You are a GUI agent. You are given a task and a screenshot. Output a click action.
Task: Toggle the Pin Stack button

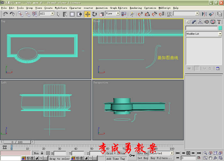(189, 69)
